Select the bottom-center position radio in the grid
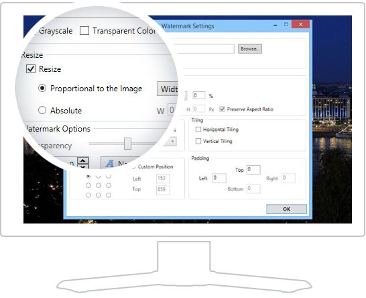366x298 pixels. 99,195
